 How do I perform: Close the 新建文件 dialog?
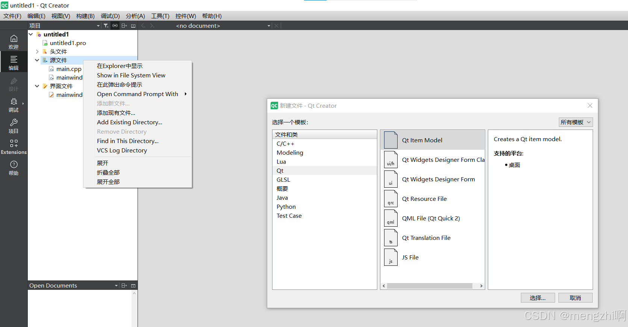590,105
